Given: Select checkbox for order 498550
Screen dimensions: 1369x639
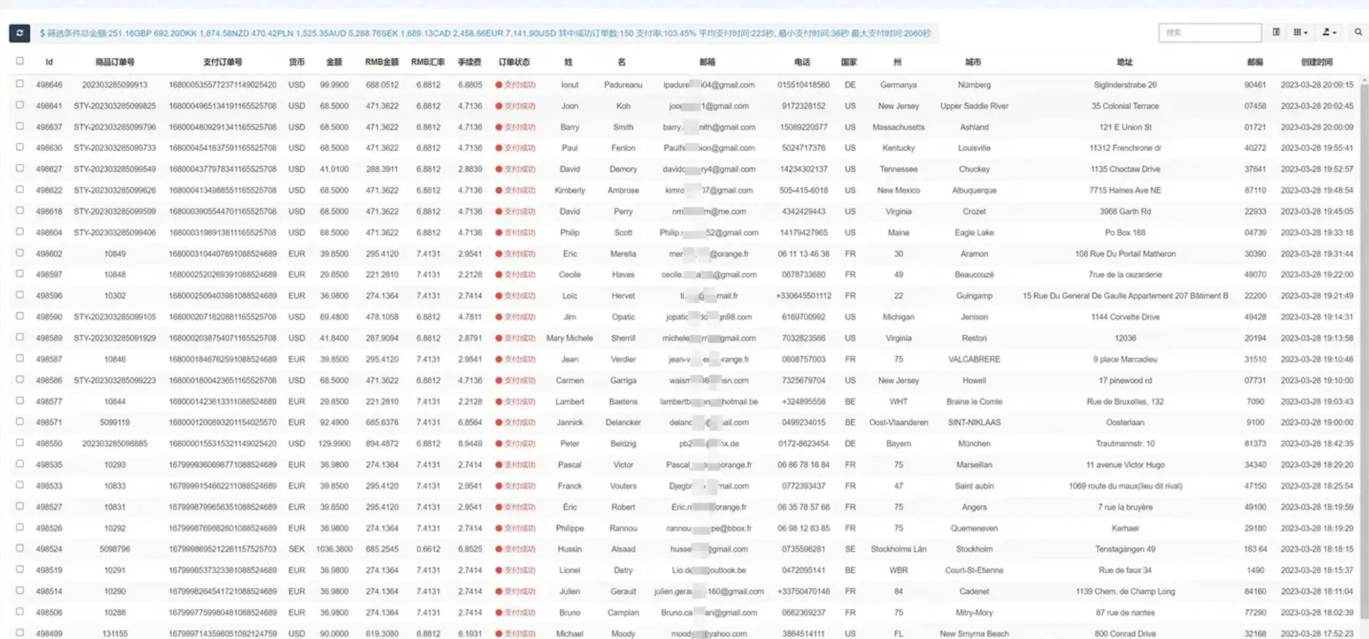Looking at the screenshot, I should [20, 443].
